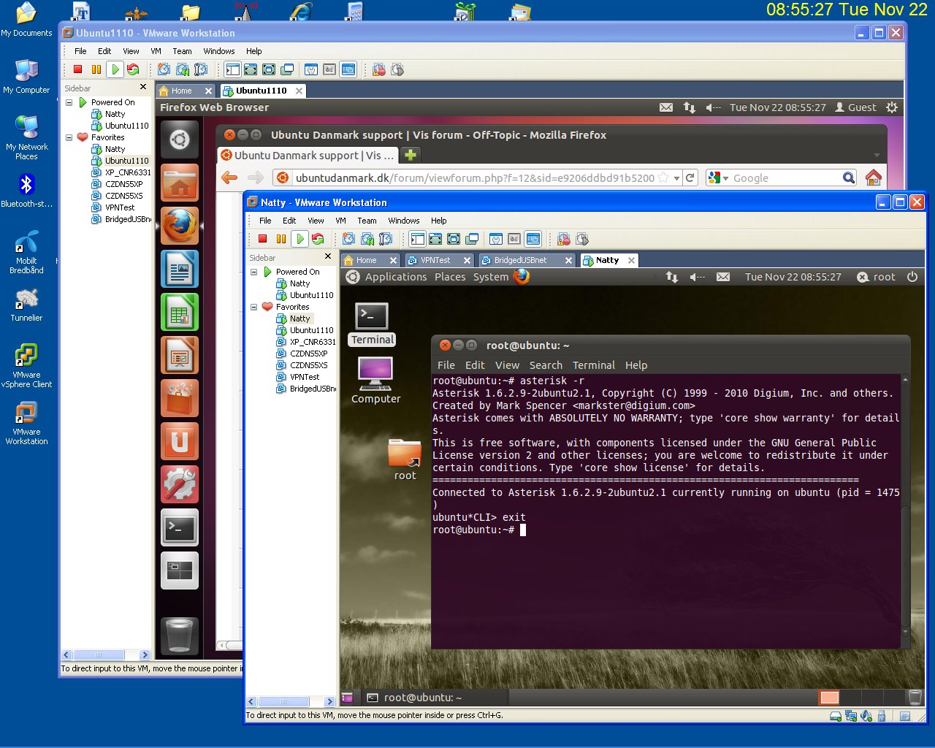The width and height of the screenshot is (935, 748).
Task: Toggle summary view in Natty window toolbar
Action: [496, 239]
